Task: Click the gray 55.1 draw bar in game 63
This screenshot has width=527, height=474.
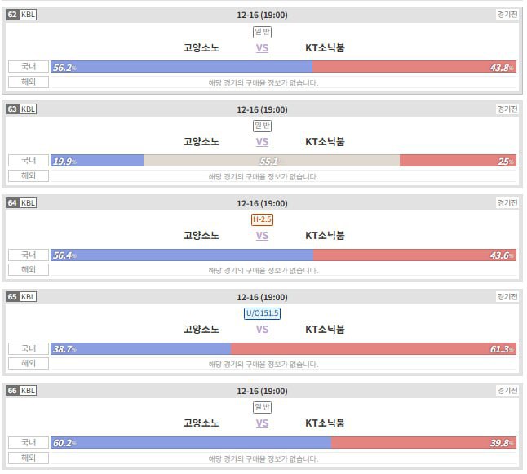Action: coord(271,161)
